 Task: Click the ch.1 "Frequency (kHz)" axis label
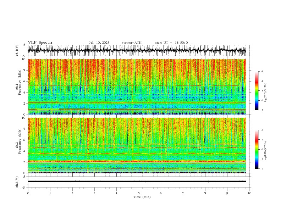click(x=20, y=83)
